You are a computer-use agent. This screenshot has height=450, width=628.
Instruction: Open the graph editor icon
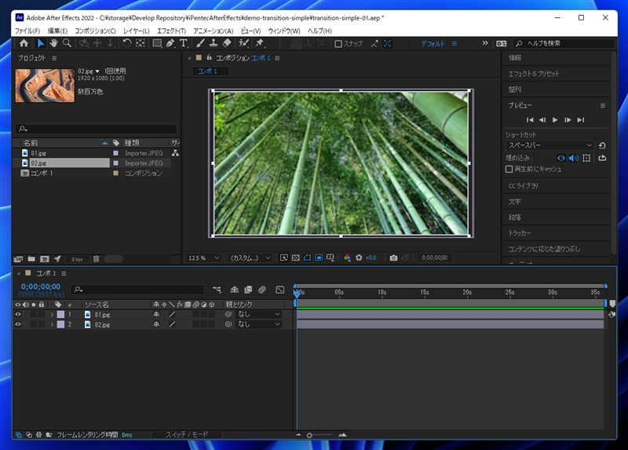[280, 289]
